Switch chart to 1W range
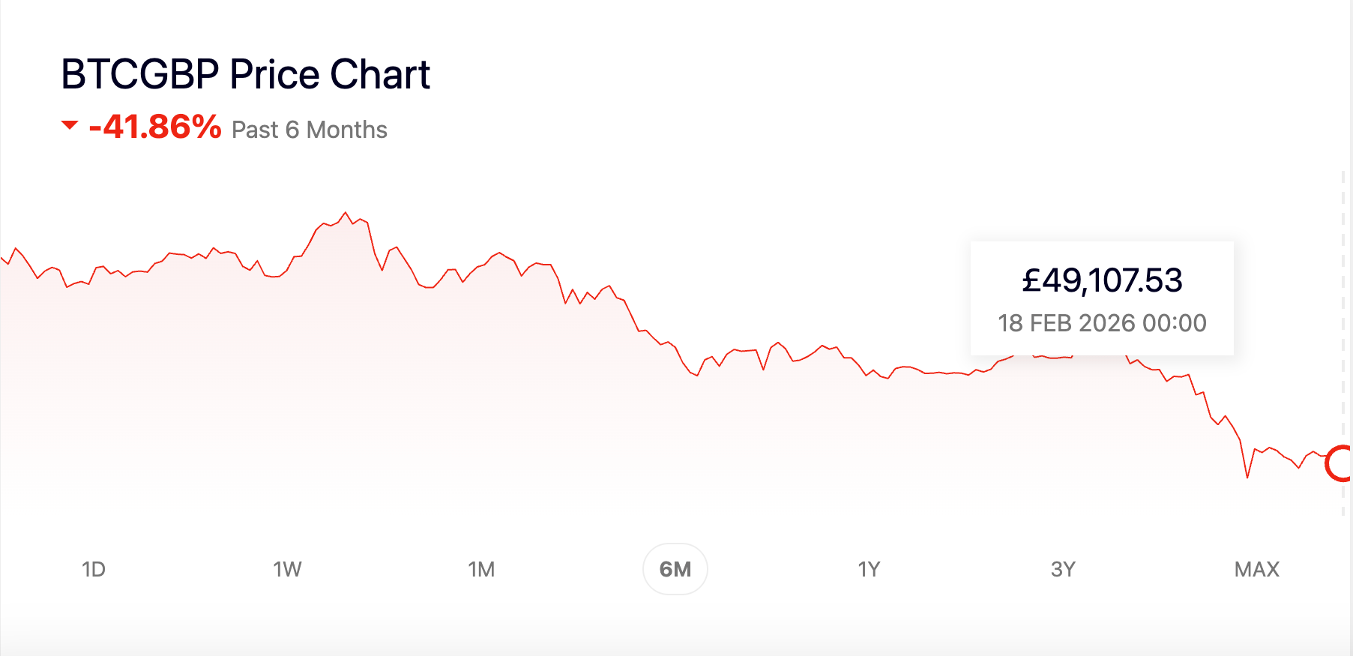The width and height of the screenshot is (1353, 656). [x=287, y=570]
